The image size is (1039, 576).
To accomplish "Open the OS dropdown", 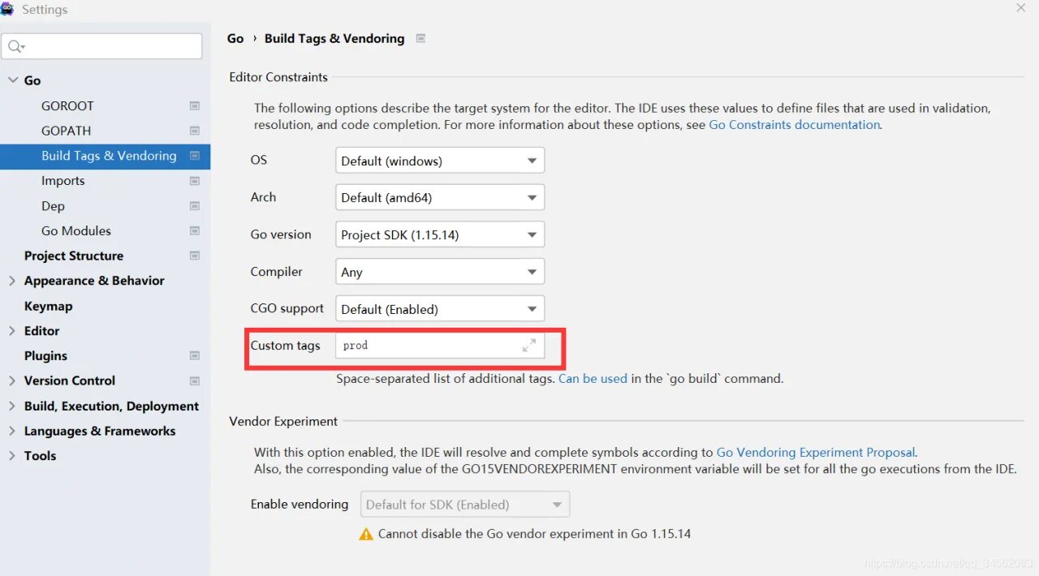I will pyautogui.click(x=439, y=161).
